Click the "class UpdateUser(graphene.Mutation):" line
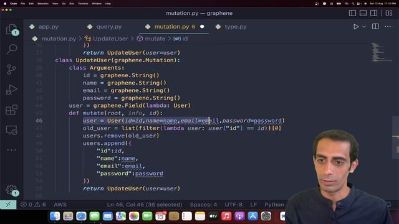The image size is (399, 224). click(118, 60)
